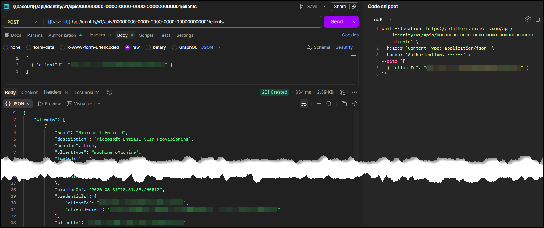544x228 pixels.
Task: Copy the response body to clipboard
Action: (344, 104)
